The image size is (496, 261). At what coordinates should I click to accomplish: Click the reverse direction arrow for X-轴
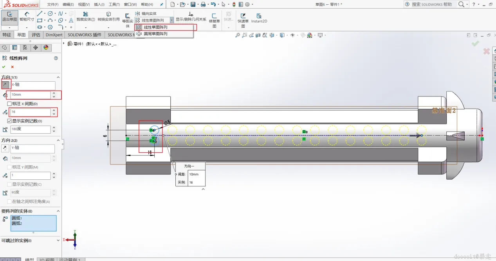(x=5, y=84)
